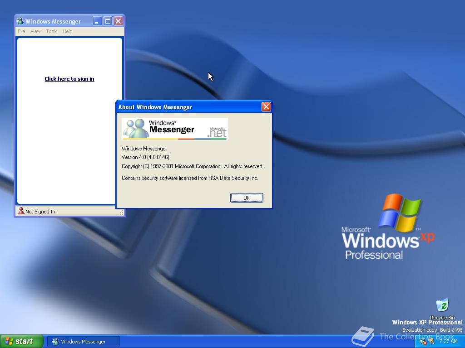Click the Copyright 1997-2001 Microsoft Corporation line

tap(193, 166)
